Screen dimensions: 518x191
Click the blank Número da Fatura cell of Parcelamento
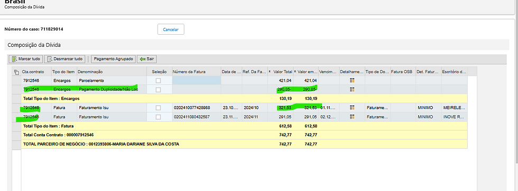196,81
